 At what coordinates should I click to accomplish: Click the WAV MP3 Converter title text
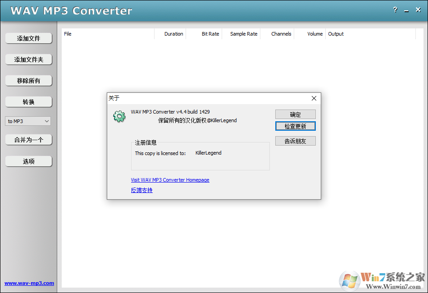(x=71, y=11)
